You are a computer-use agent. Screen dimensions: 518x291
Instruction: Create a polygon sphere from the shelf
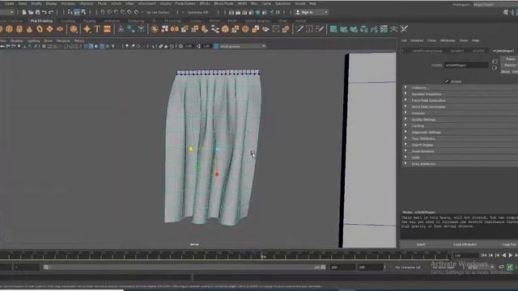click(1, 29)
